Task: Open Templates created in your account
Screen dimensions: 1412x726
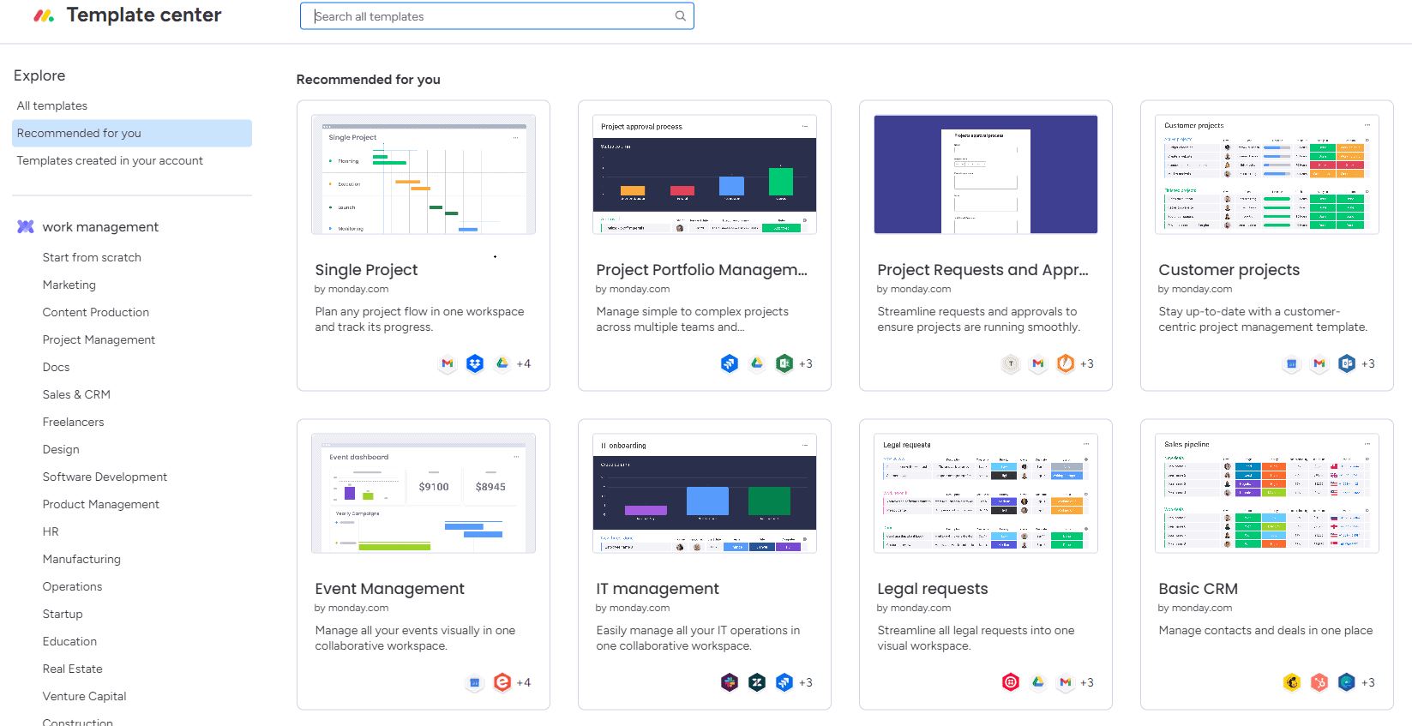Action: 110,160
